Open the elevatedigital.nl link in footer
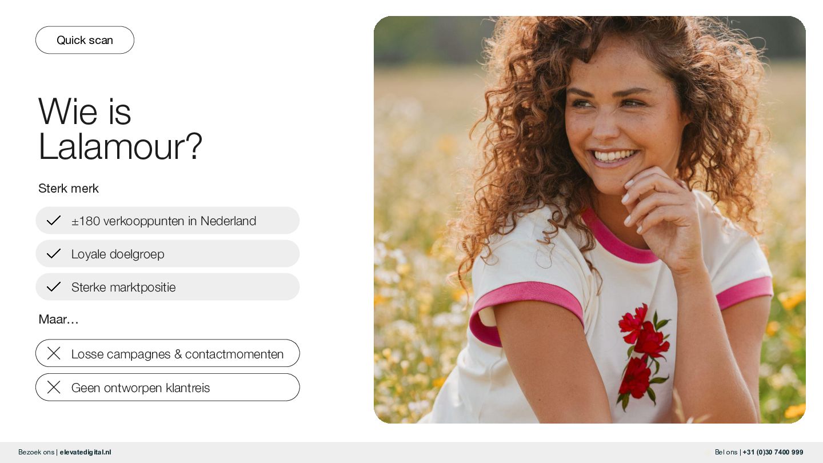Viewport: 823px width, 463px height. [x=86, y=452]
